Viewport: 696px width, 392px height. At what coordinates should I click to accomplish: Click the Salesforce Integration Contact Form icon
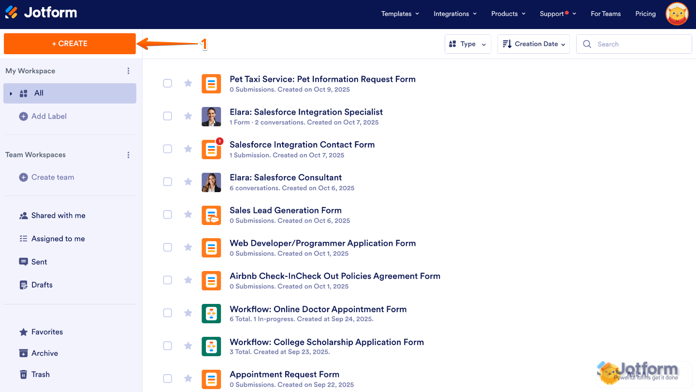[211, 149]
